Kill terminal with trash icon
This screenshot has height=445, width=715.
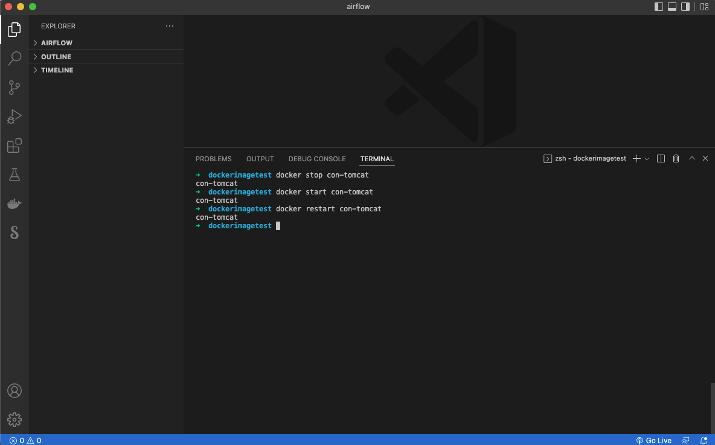676,159
